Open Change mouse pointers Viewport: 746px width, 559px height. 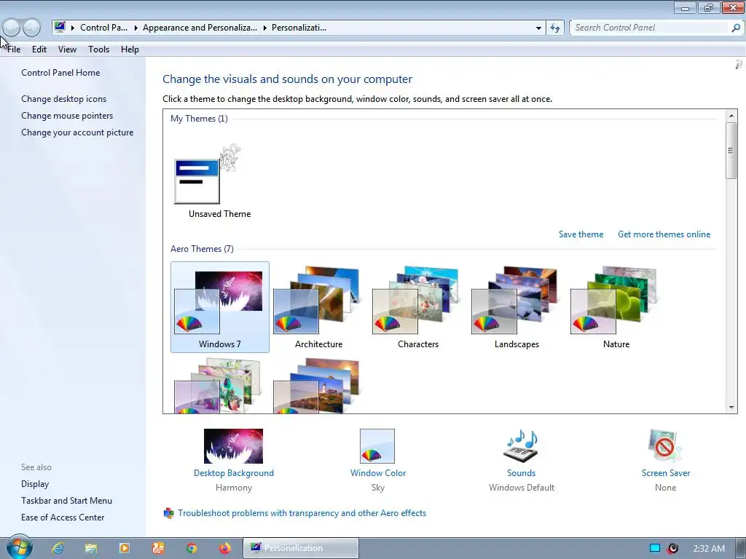(x=67, y=116)
